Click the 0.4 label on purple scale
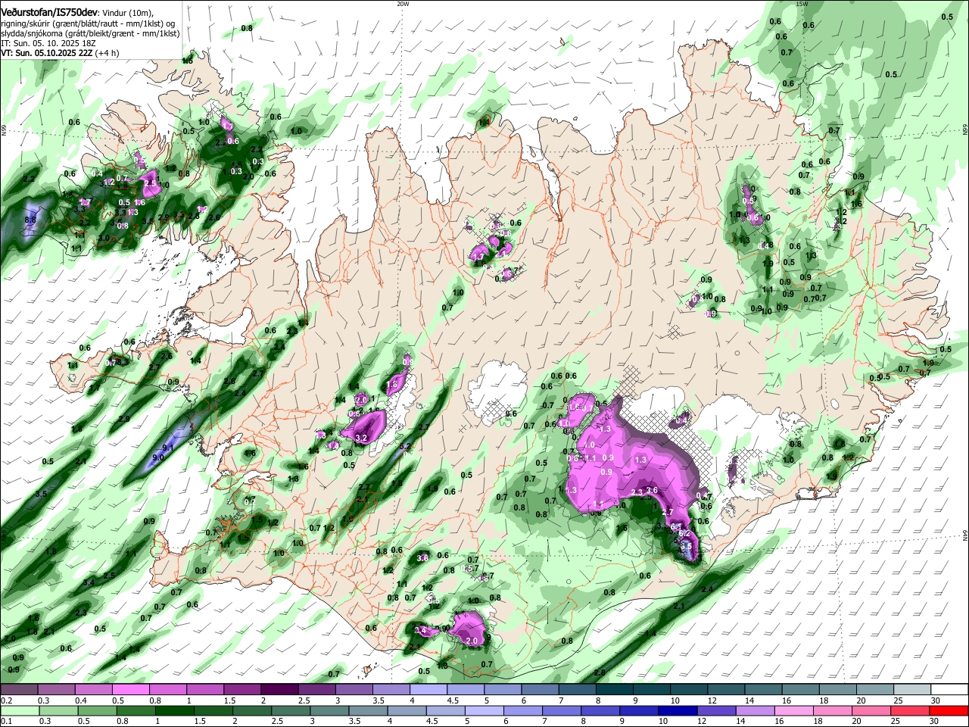This screenshot has width=969, height=727. click(80, 700)
